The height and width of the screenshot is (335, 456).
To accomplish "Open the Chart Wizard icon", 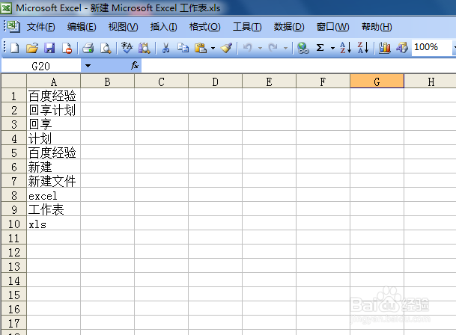I will point(384,48).
